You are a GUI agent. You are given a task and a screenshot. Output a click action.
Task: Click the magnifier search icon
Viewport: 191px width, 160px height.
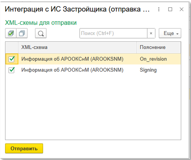(41, 33)
